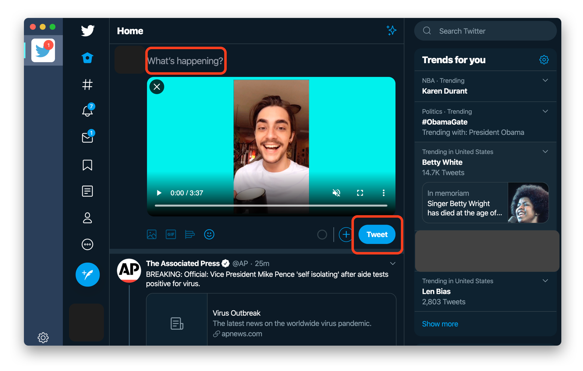Screen dimensions: 583x371
Task: Select Twitter app tile with 1 badge
Action: coord(43,50)
